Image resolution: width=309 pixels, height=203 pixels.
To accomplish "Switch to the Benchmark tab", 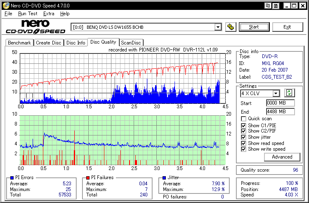I will 19,43.
